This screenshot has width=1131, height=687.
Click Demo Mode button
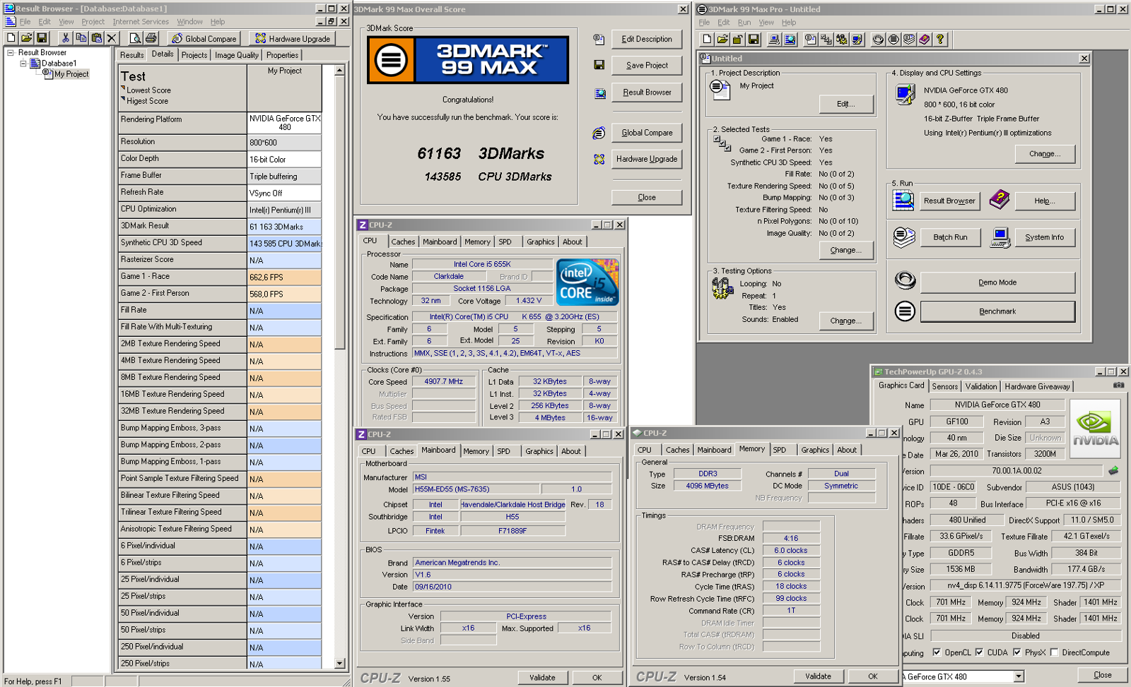point(997,282)
